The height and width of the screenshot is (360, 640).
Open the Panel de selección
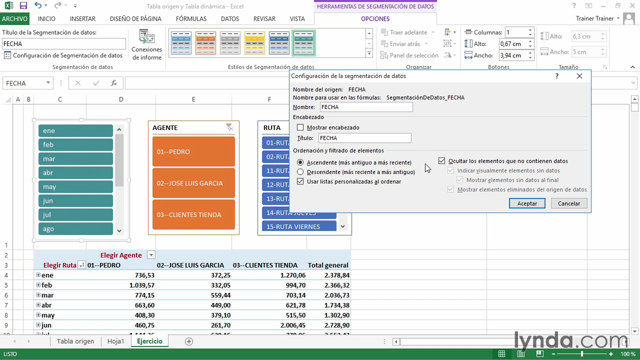click(x=409, y=55)
